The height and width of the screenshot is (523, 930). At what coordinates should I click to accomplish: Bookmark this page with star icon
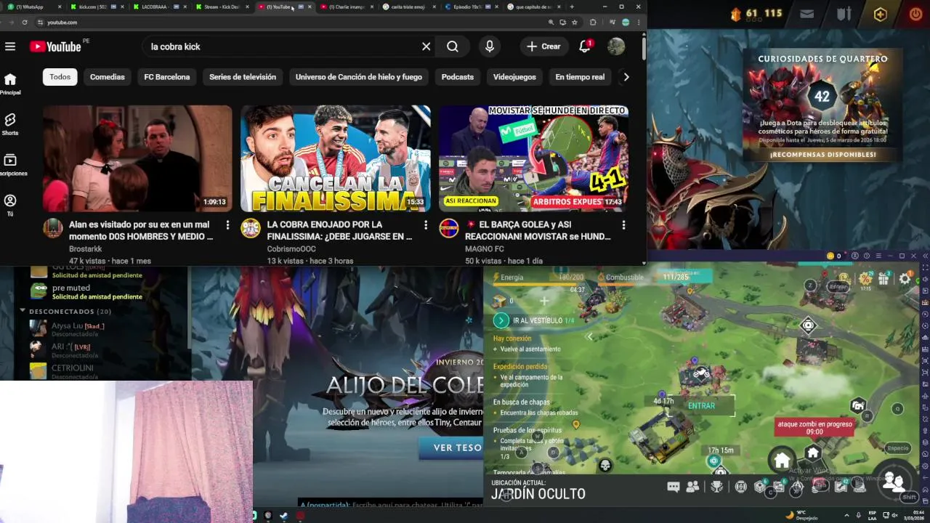pyautogui.click(x=575, y=23)
